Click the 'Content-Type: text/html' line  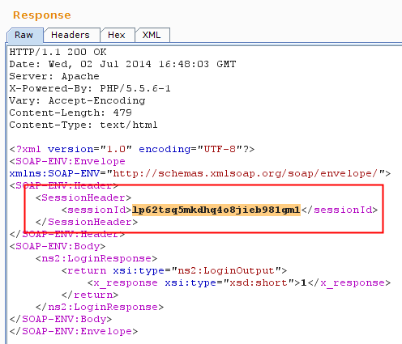pyautogui.click(x=83, y=125)
